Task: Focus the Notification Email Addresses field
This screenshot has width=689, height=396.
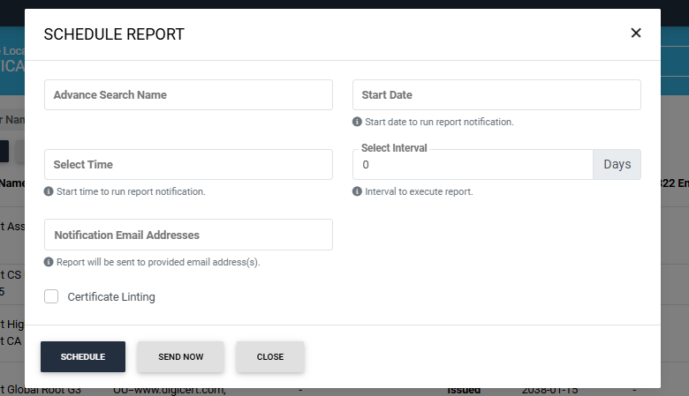Action: 188,235
